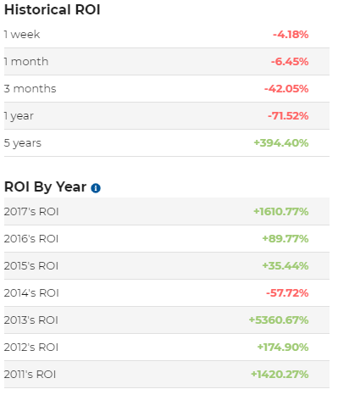Screen dimensions: 338x406
Task: Select the 2012's ROI row label
Action: [x=31, y=348]
